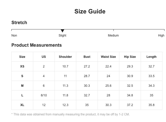Click the 8/10 US size cell

pos(44,95)
